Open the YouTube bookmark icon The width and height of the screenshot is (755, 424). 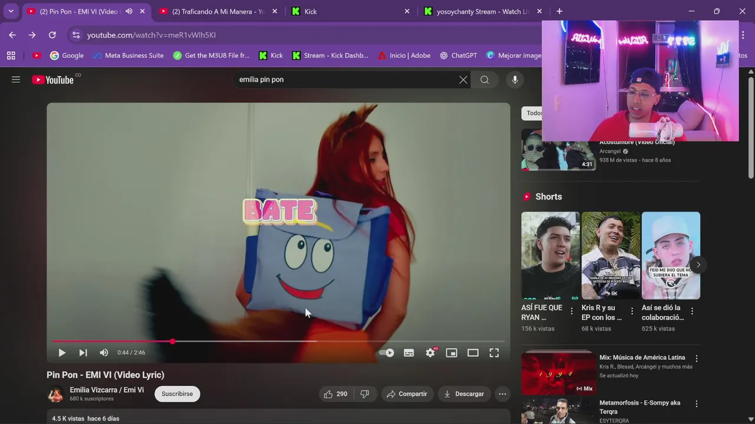(x=37, y=55)
